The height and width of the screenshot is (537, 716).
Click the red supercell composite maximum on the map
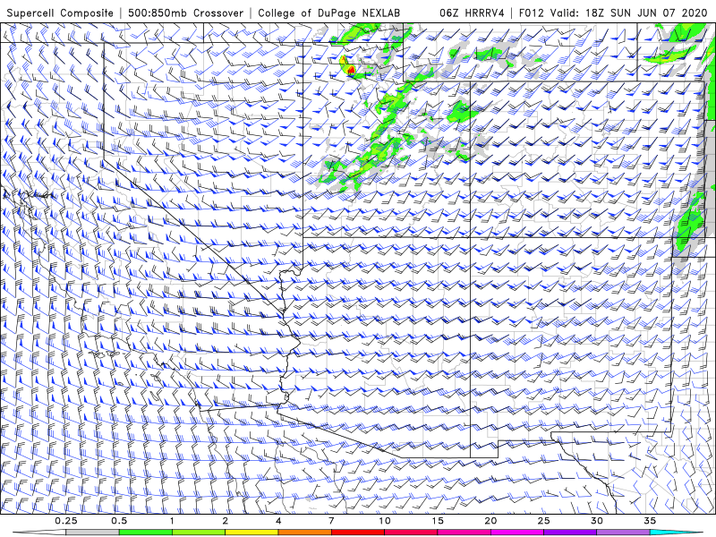351,70
